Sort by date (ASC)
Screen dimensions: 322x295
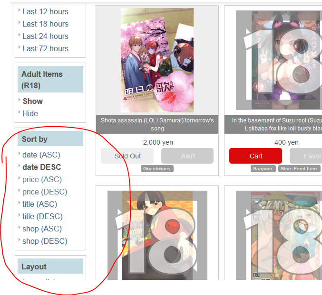(x=41, y=155)
